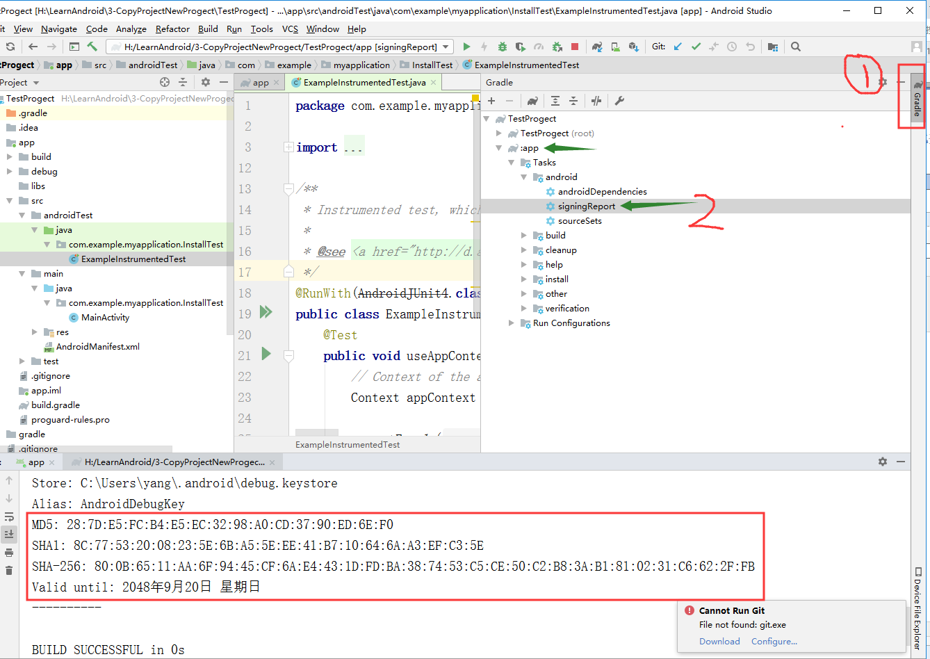The height and width of the screenshot is (659, 930).
Task: Collapse the androidTest folder in the Project tree
Action: (x=22, y=215)
